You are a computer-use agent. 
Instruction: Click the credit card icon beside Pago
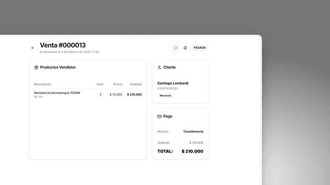159,117
